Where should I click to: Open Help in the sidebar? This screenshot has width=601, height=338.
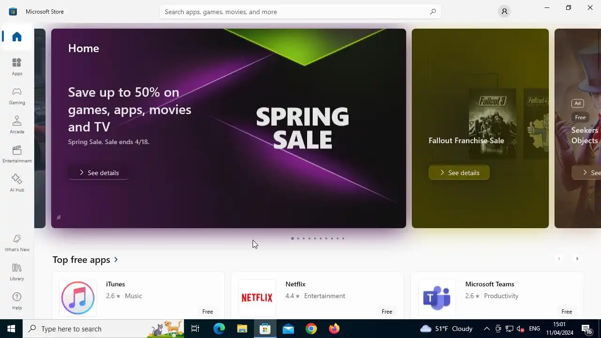pos(17,301)
